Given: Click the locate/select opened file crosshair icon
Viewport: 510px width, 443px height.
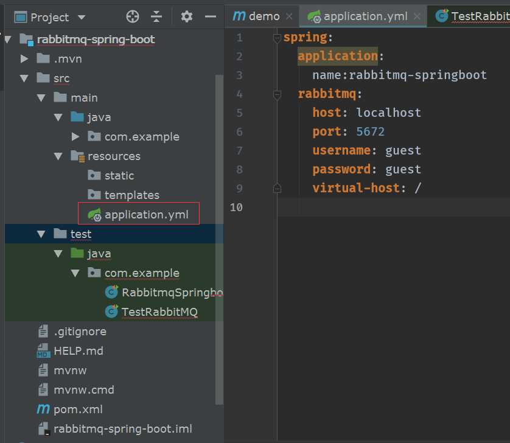Looking at the screenshot, I should [x=133, y=16].
